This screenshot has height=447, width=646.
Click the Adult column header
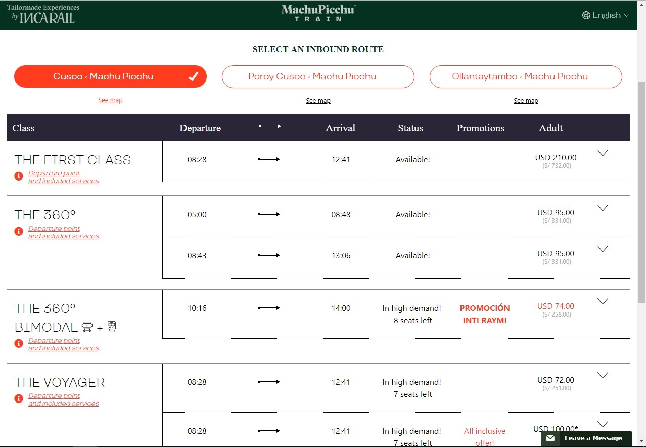pos(551,128)
